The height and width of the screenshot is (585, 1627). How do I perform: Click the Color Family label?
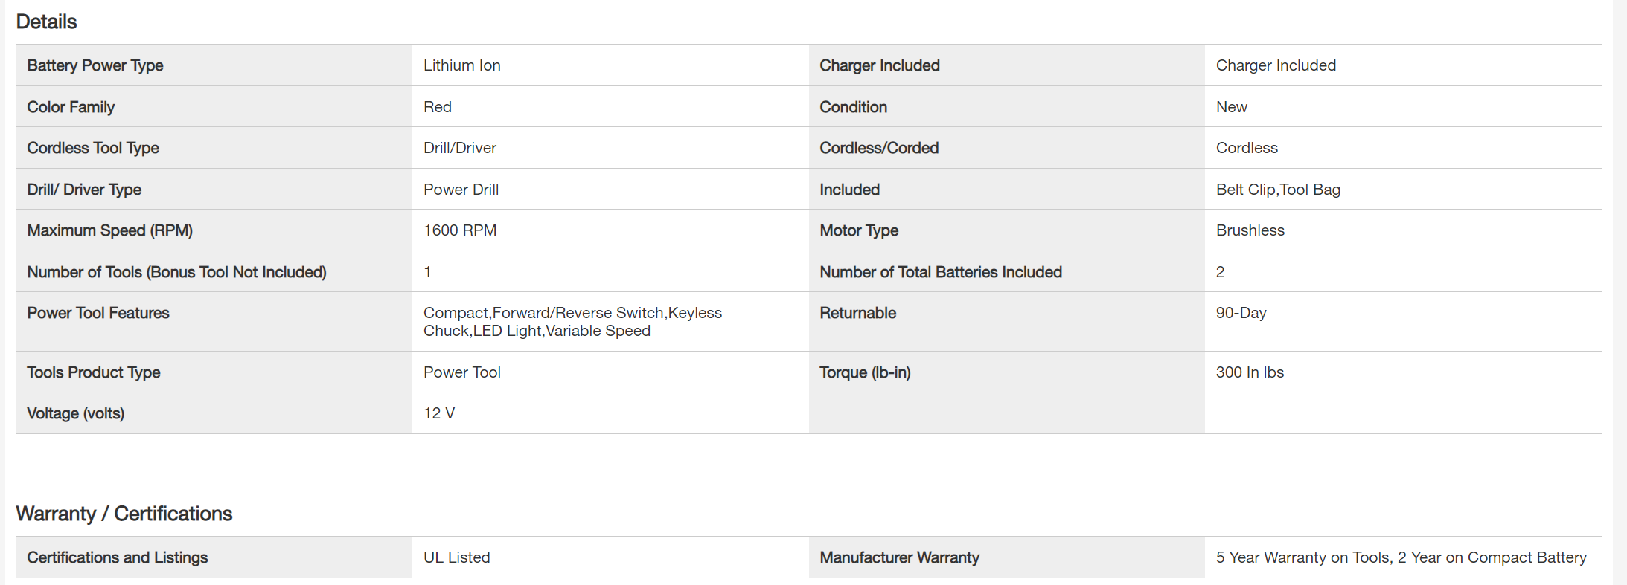click(71, 107)
